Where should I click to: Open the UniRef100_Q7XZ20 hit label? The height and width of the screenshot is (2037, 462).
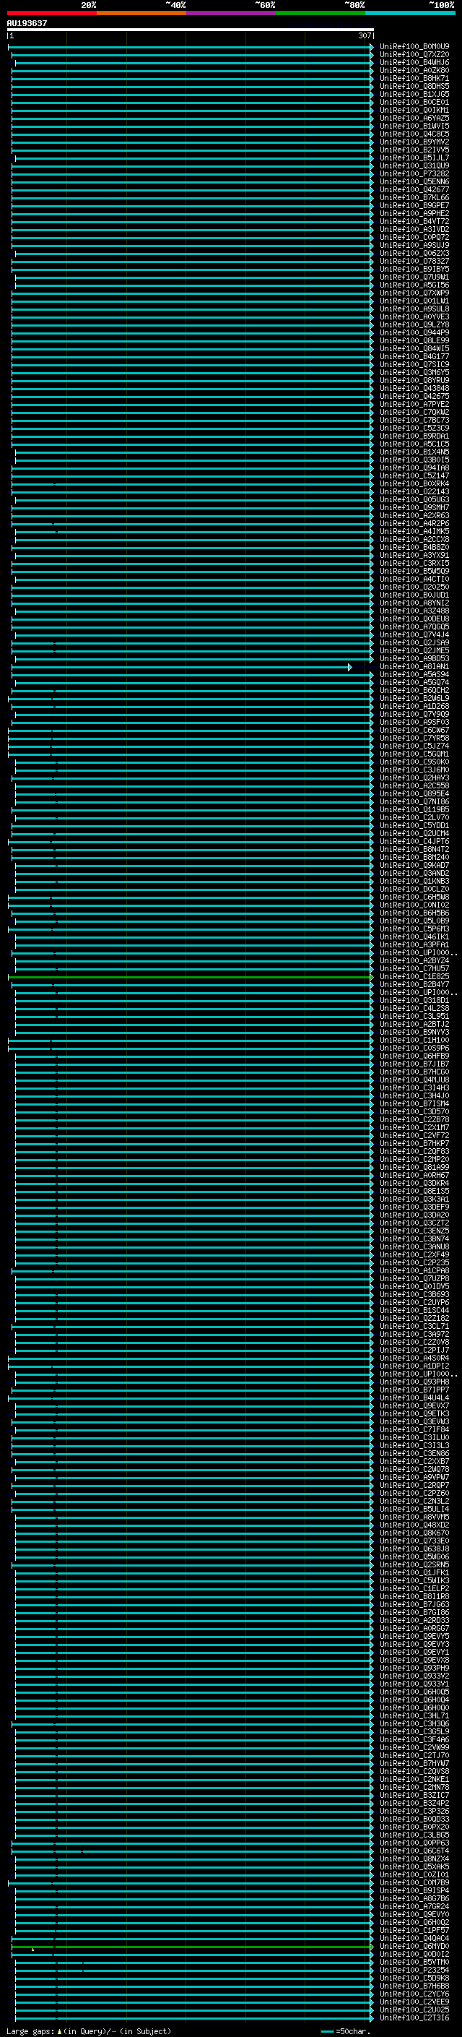coord(414,56)
